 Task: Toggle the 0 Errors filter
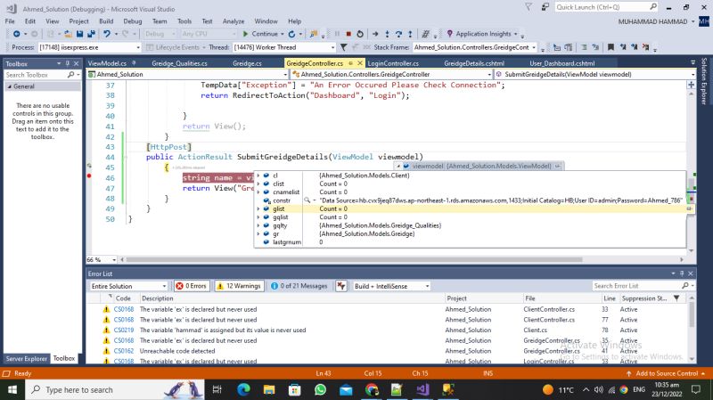coord(192,286)
